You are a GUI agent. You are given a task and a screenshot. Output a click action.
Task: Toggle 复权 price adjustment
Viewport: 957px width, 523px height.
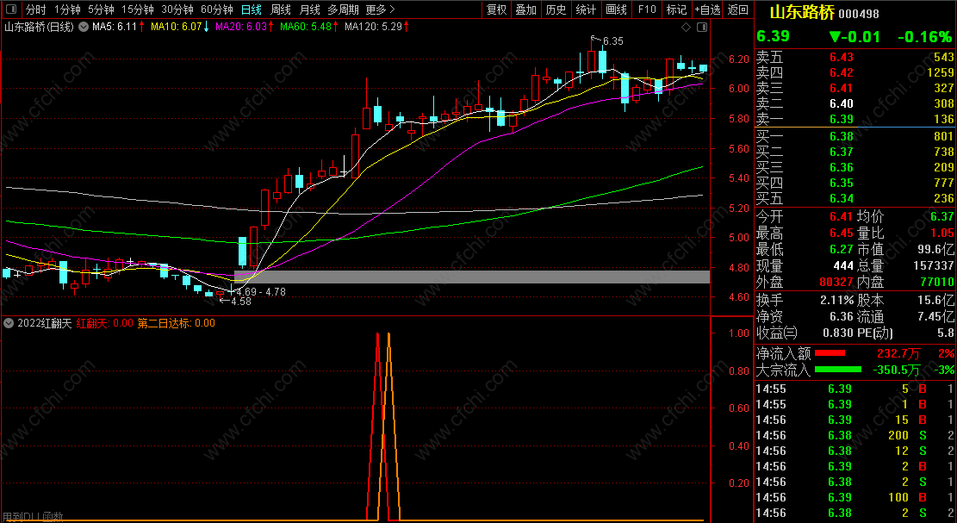[x=496, y=9]
